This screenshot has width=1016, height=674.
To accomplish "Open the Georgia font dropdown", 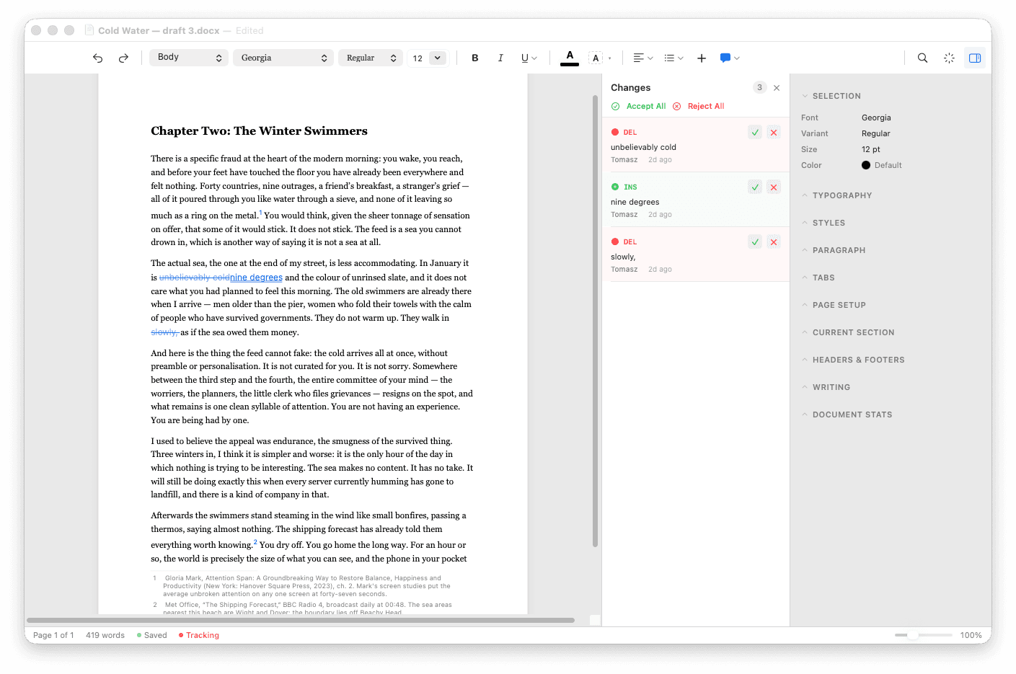I will point(283,58).
